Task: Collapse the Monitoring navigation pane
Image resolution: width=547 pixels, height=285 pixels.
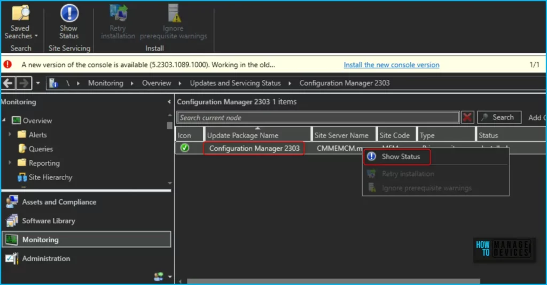Action: click(169, 102)
